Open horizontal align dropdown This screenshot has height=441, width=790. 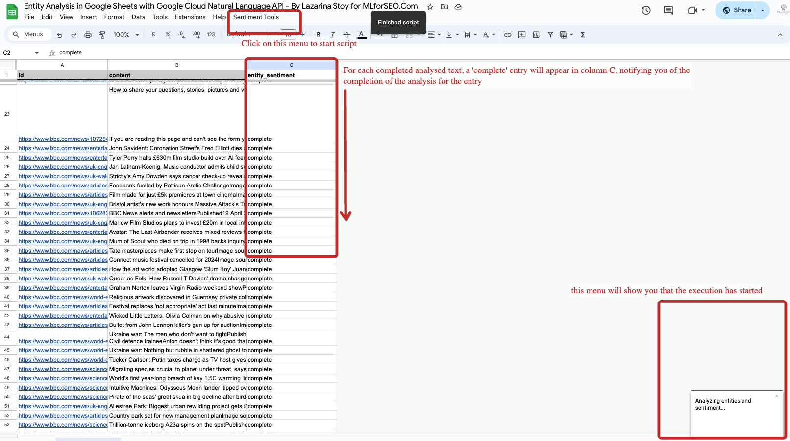click(434, 35)
